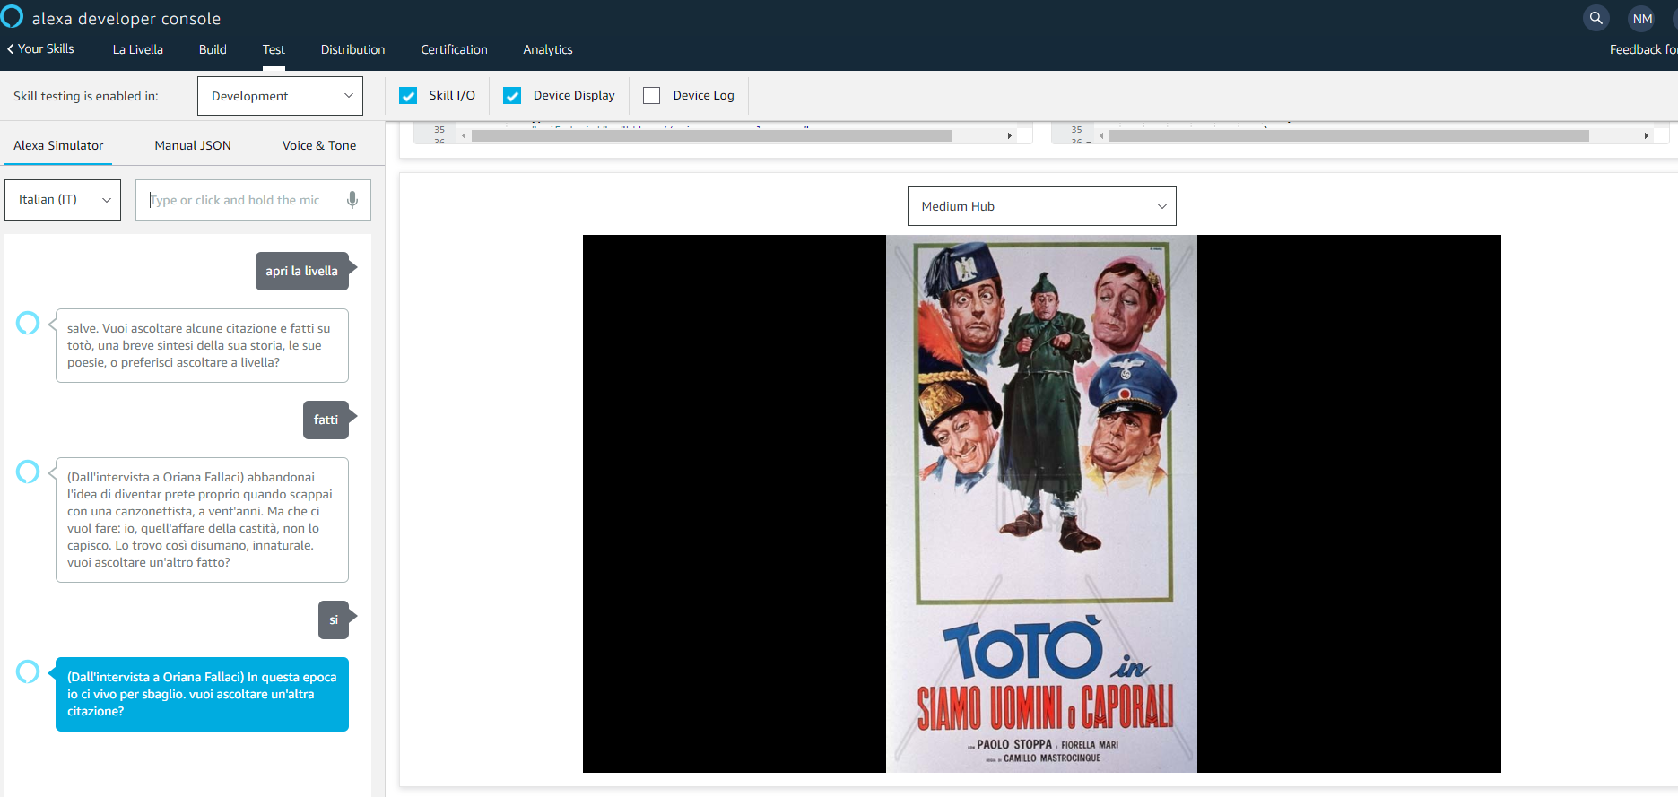Screen dimensions: 1678x797
Task: Click La Livella skill name link
Action: [138, 49]
